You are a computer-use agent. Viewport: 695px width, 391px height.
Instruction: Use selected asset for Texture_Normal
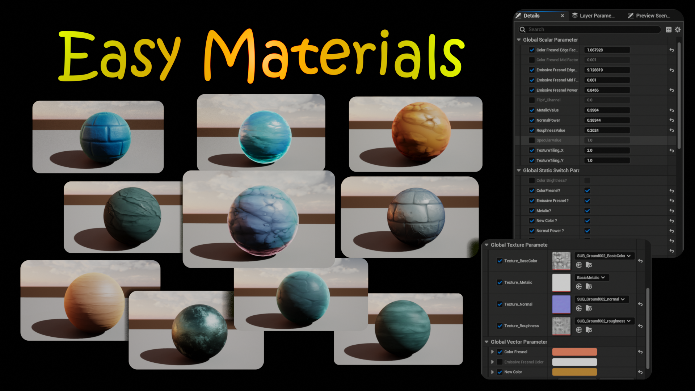coord(579,308)
